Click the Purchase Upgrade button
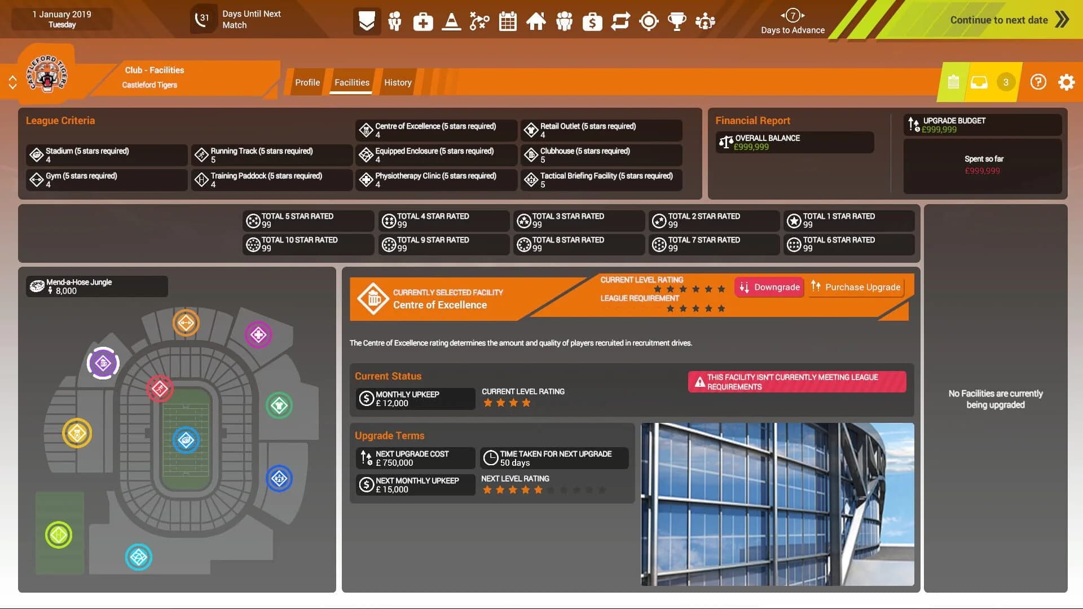This screenshot has width=1083, height=609. click(856, 287)
